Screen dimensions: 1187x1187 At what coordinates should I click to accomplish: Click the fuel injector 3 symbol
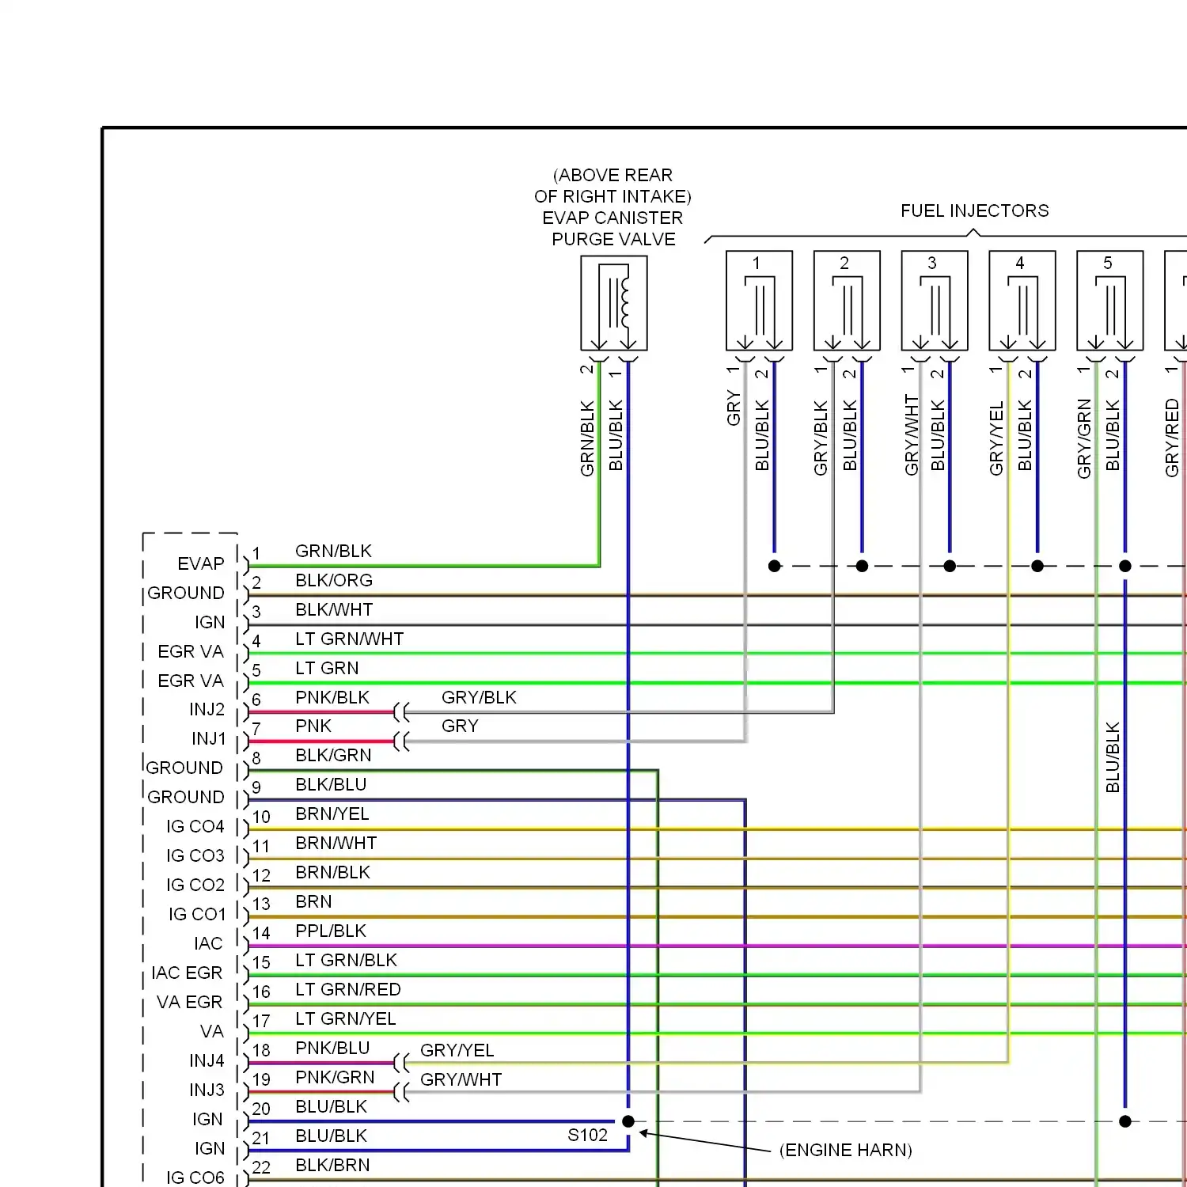tap(935, 301)
